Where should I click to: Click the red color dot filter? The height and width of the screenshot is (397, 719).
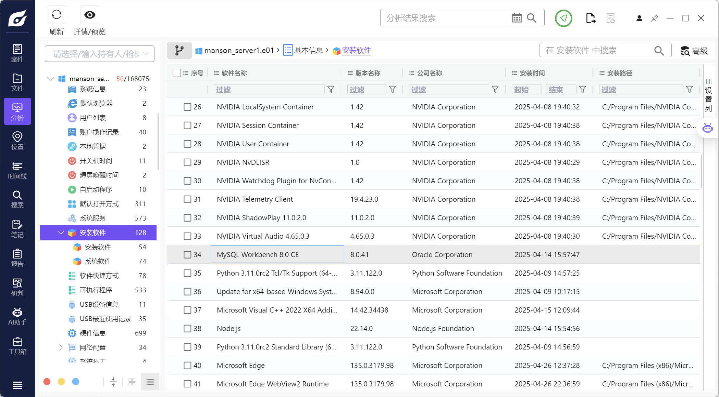pyautogui.click(x=47, y=382)
